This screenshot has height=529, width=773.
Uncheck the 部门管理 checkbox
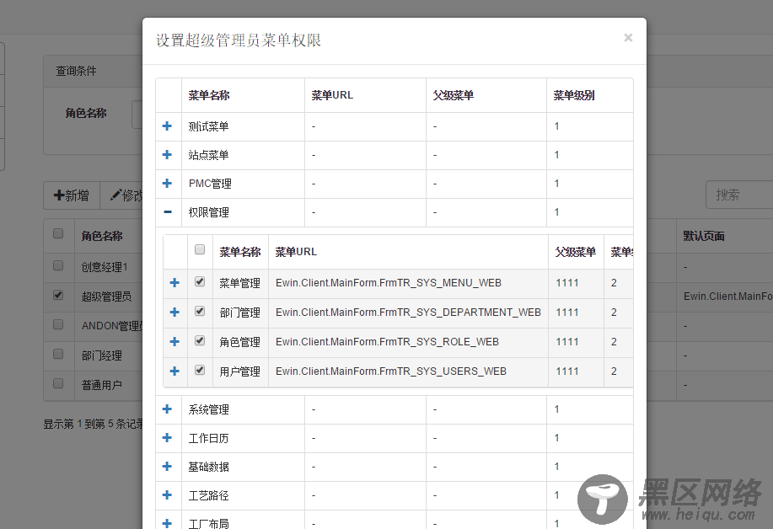coord(200,312)
